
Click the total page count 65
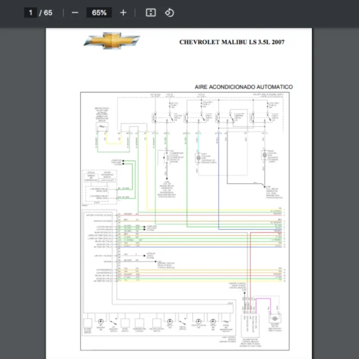[48, 13]
